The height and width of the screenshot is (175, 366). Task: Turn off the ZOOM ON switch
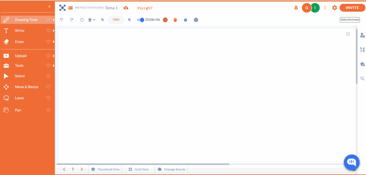coord(140,20)
